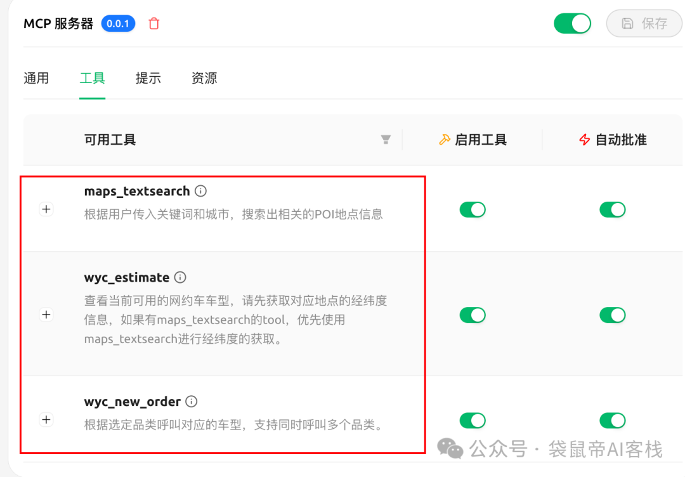Select the 工具 tab
Viewport: 685px width, 477px height.
pyautogui.click(x=92, y=78)
